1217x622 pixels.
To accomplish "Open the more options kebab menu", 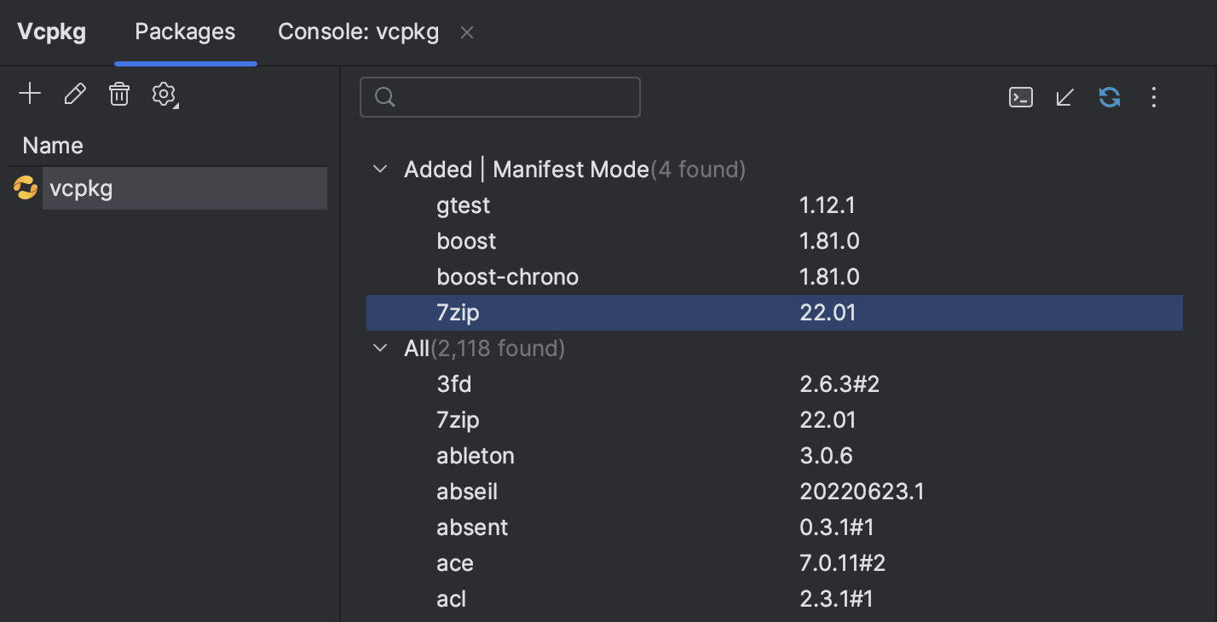I will coord(1154,97).
